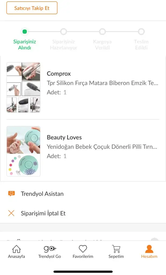Tap the green Siparişiniz Alındı step marker

[x=25, y=32]
